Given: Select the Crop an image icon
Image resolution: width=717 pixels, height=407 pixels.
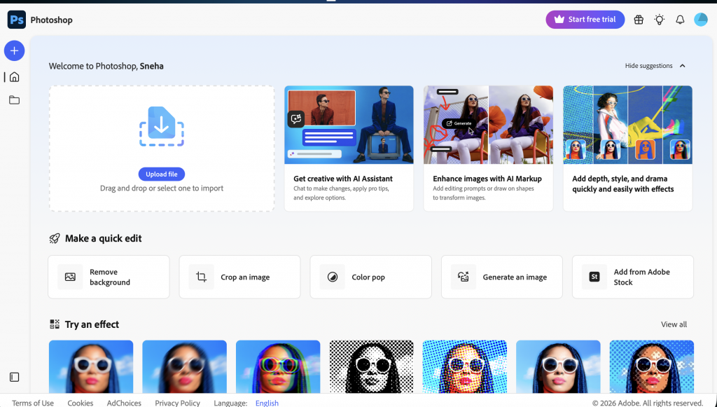Looking at the screenshot, I should tap(201, 277).
